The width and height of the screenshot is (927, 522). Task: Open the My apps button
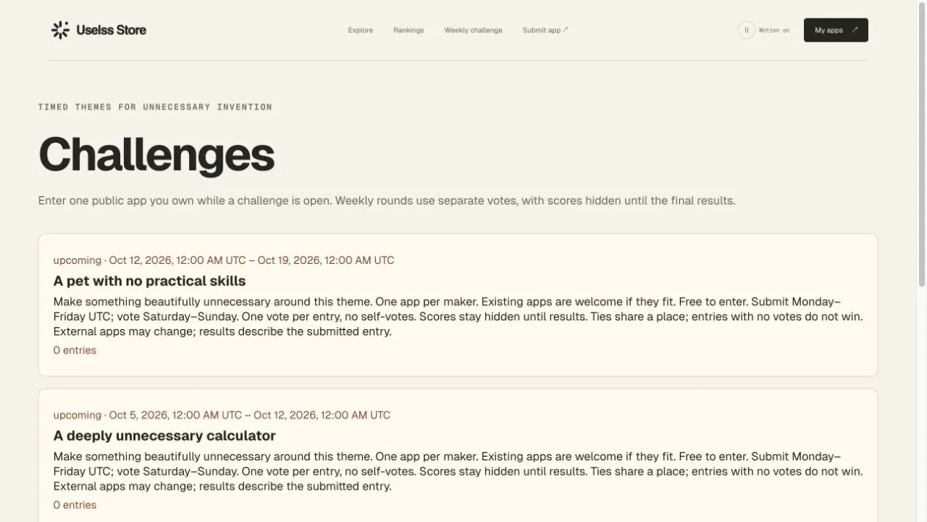835,30
